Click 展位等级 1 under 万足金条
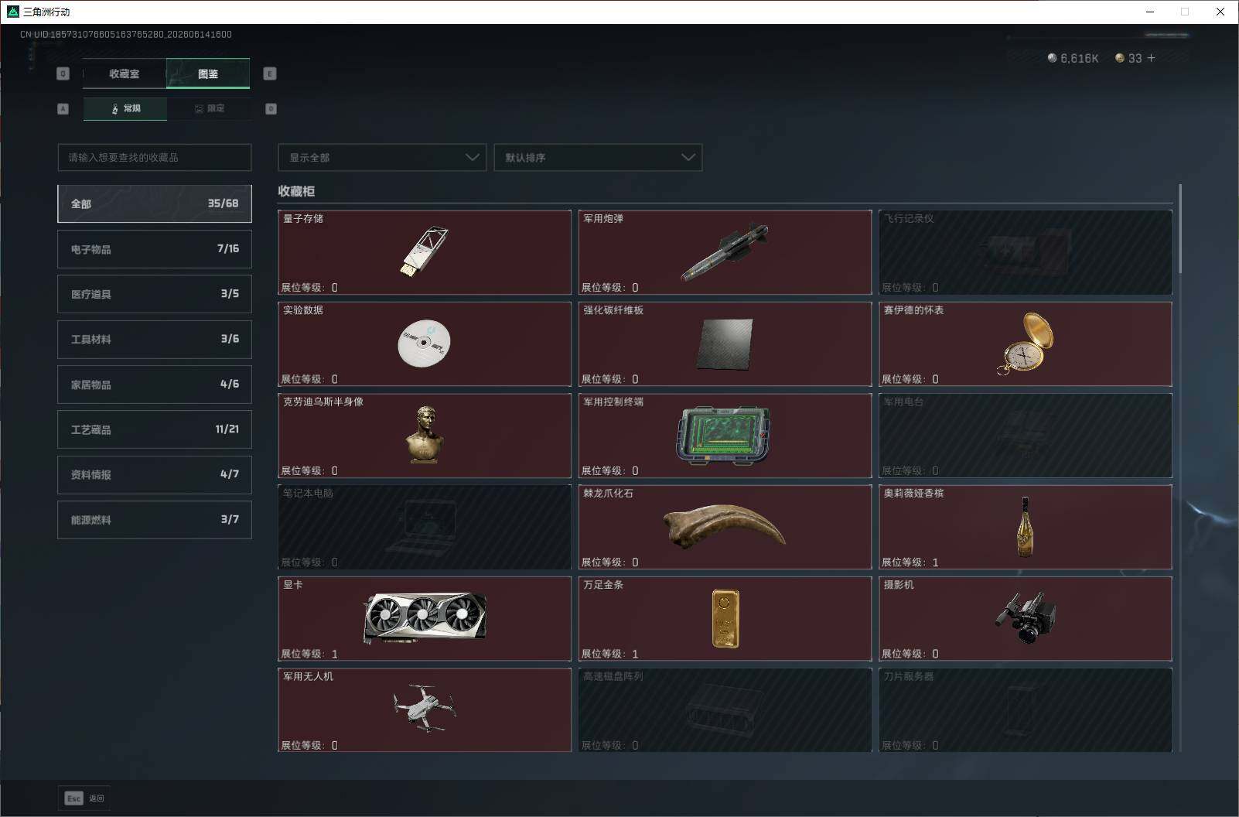This screenshot has height=817, width=1239. [610, 654]
